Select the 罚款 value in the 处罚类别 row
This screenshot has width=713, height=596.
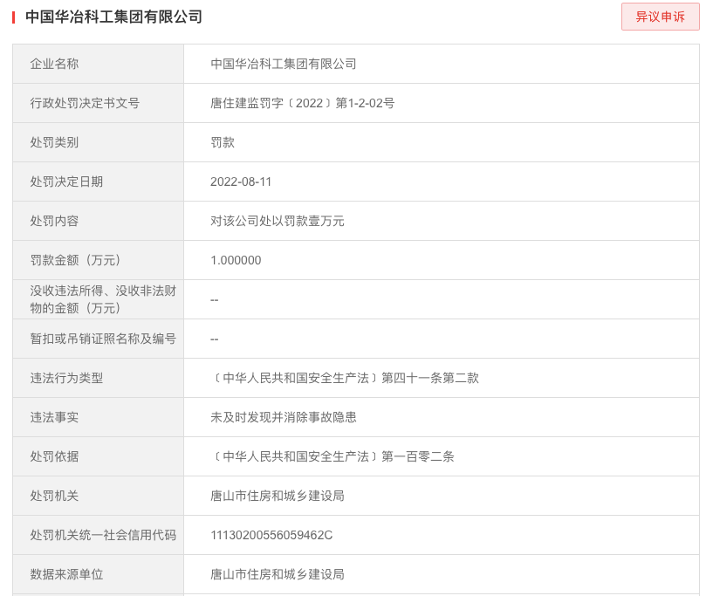pos(223,142)
